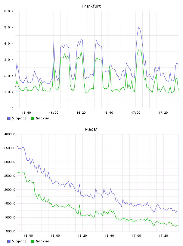Click the 2000.0 axis label in Mumbai chart

[10, 190]
